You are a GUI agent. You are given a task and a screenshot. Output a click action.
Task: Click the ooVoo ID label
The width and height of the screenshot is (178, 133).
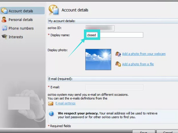click(54, 28)
